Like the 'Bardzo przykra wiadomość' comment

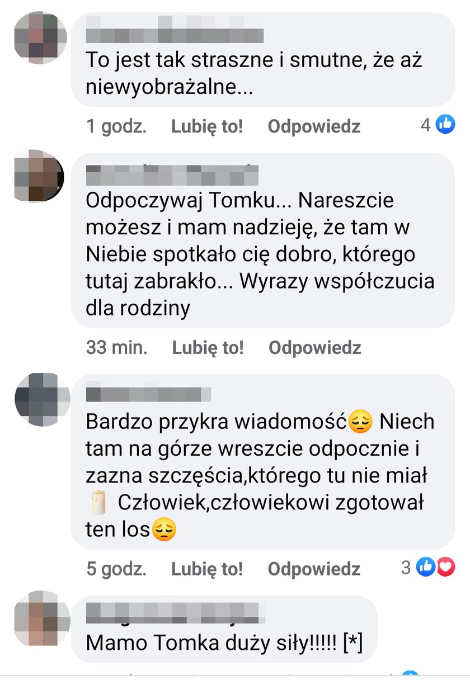[x=207, y=569]
